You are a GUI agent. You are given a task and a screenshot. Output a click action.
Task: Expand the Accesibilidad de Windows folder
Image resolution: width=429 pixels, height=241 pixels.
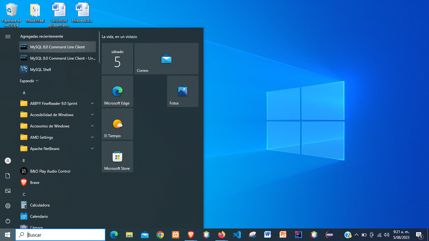pyautogui.click(x=57, y=115)
